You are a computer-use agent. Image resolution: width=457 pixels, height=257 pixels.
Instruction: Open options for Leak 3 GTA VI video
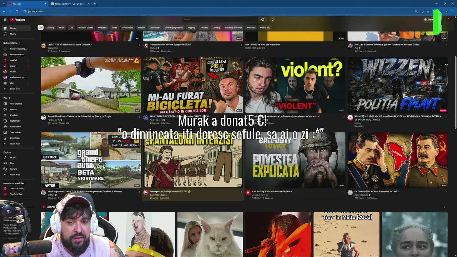139,45
